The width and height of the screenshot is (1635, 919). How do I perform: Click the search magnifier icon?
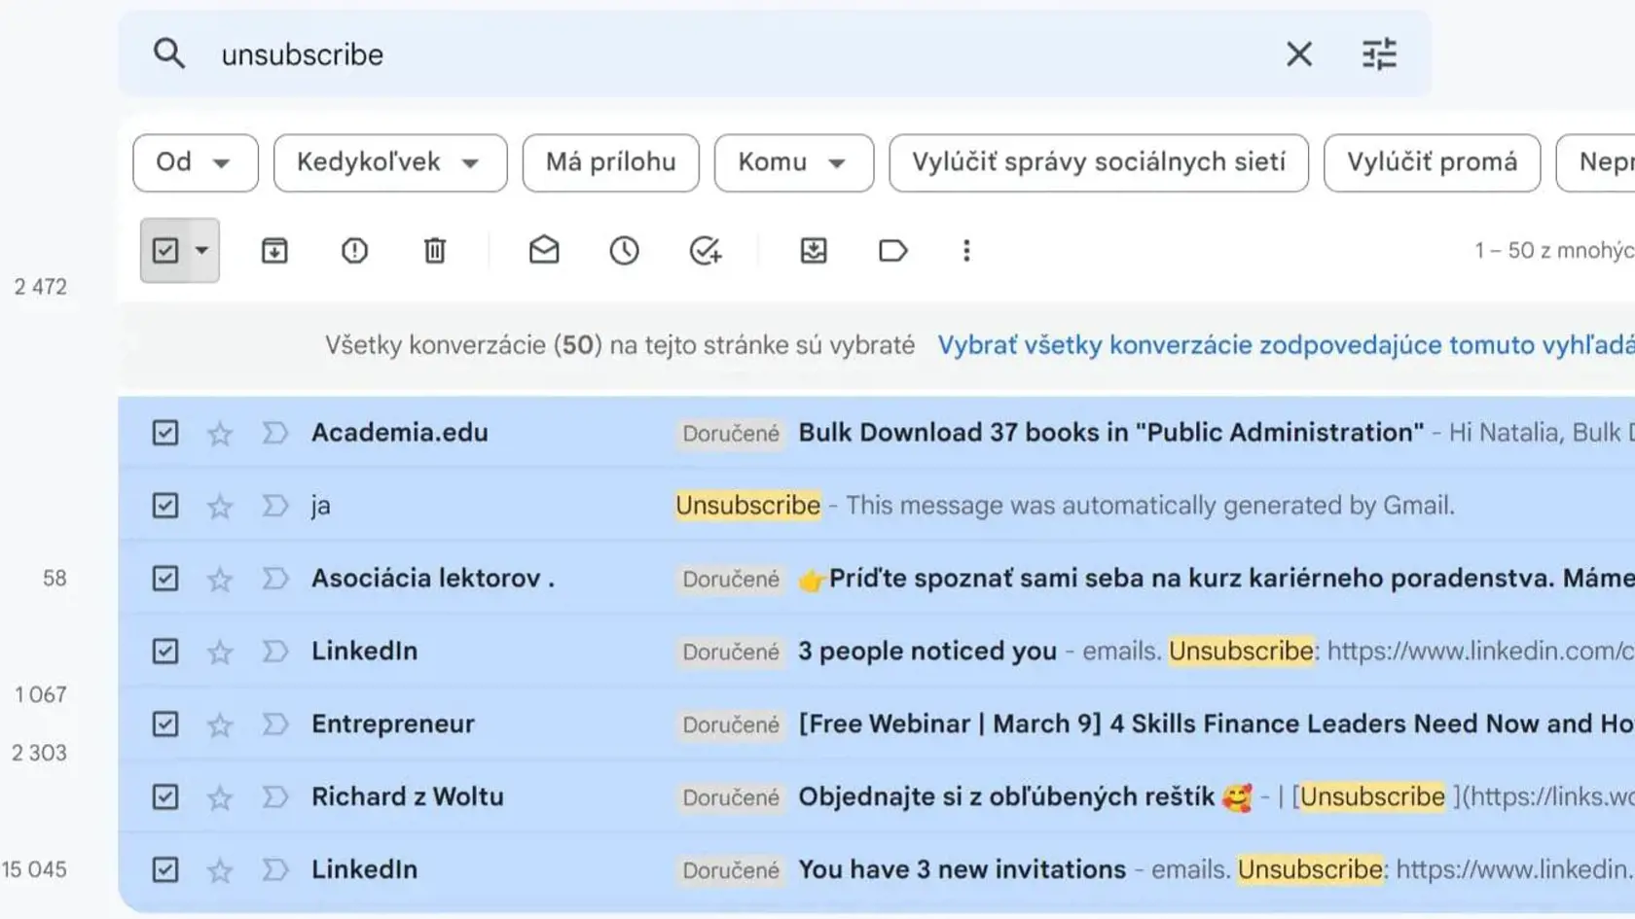(169, 53)
